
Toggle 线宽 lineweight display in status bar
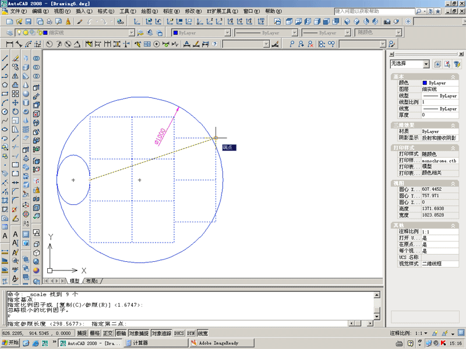pyautogui.click(x=203, y=333)
